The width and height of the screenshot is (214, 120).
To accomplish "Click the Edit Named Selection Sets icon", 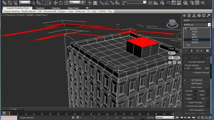I will click(x=124, y=2).
